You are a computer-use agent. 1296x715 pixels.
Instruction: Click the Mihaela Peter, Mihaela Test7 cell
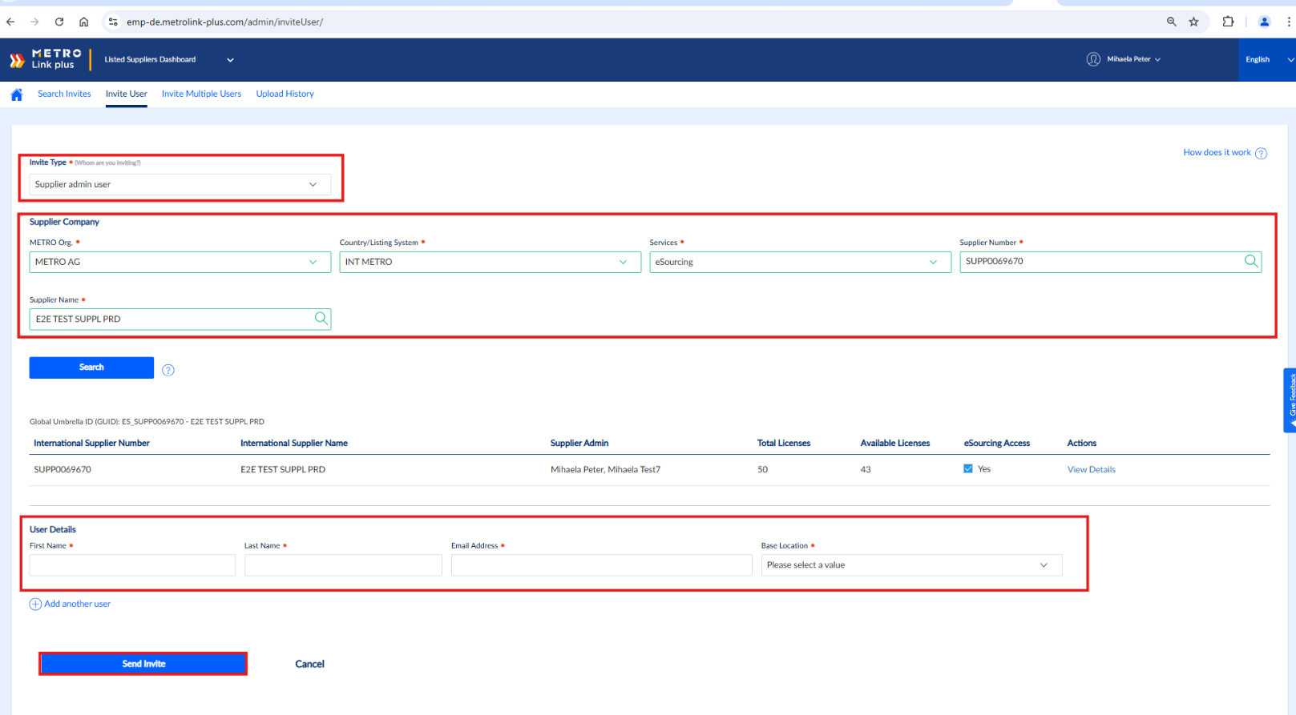605,469
